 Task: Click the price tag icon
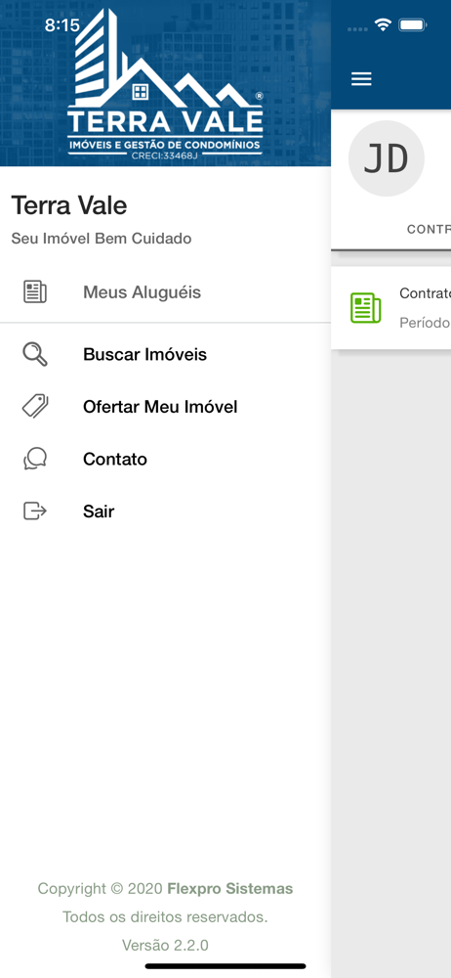[x=35, y=407]
